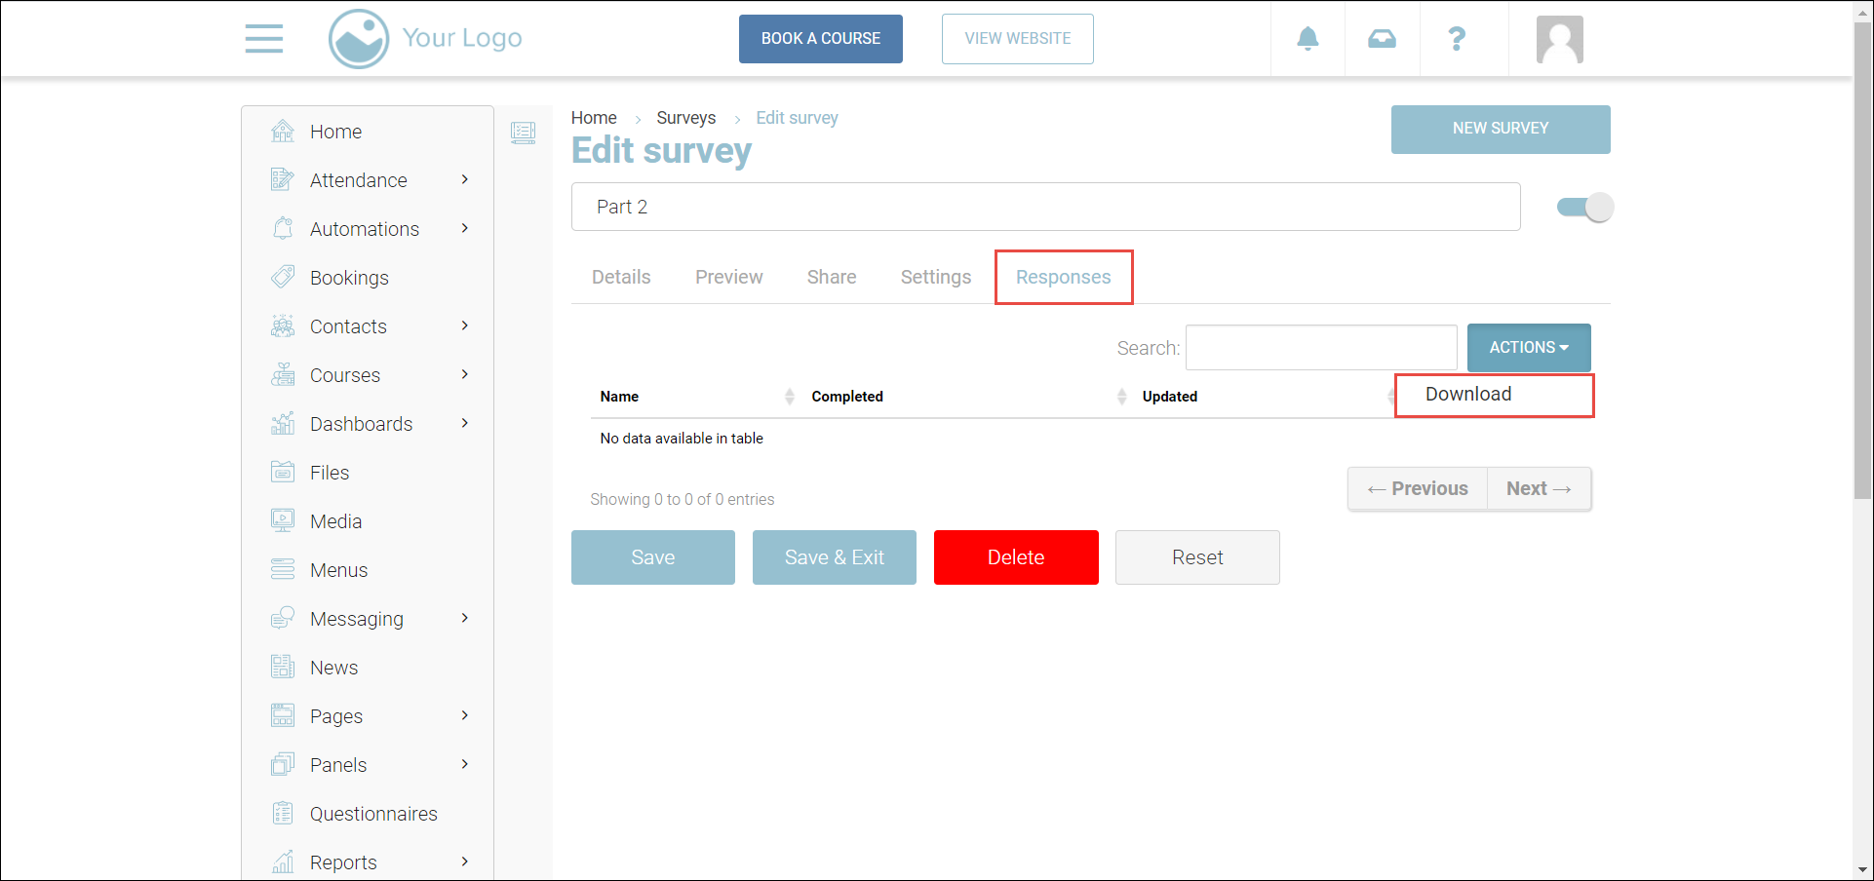Viewport: 1874px width, 881px height.
Task: Switch to the Settings tab
Action: pyautogui.click(x=935, y=278)
